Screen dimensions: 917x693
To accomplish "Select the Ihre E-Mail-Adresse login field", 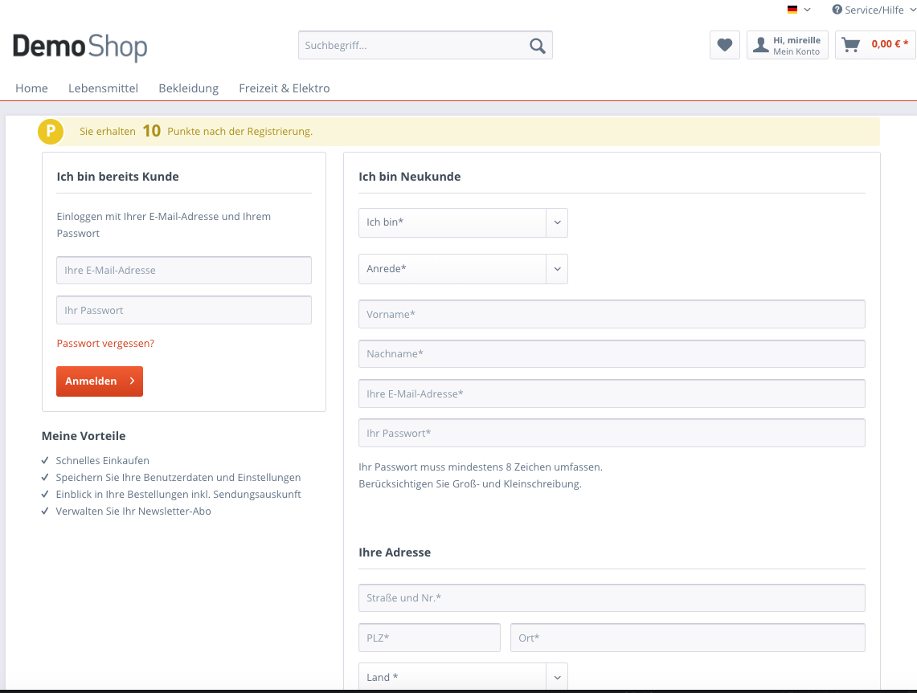I will pyautogui.click(x=183, y=270).
